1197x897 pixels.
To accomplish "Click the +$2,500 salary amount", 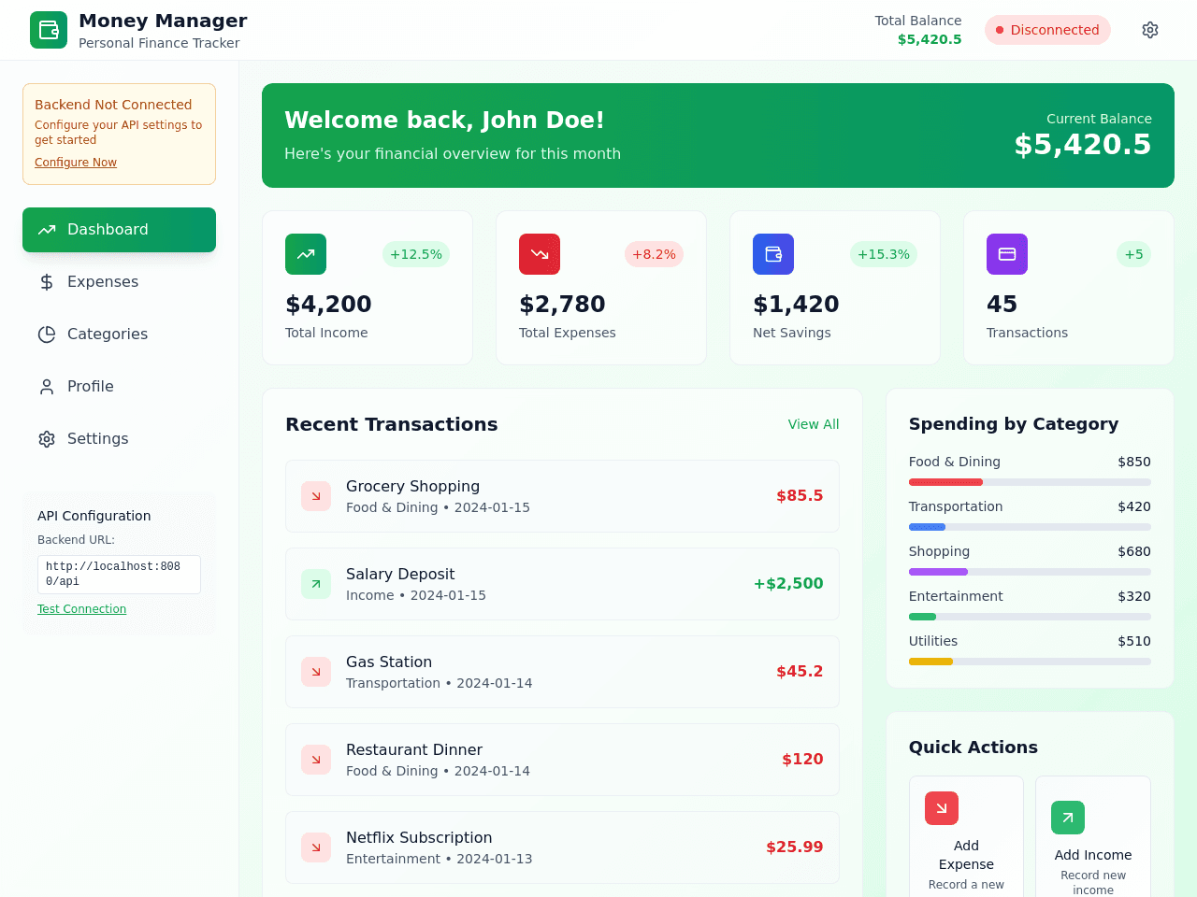I will [x=788, y=584].
